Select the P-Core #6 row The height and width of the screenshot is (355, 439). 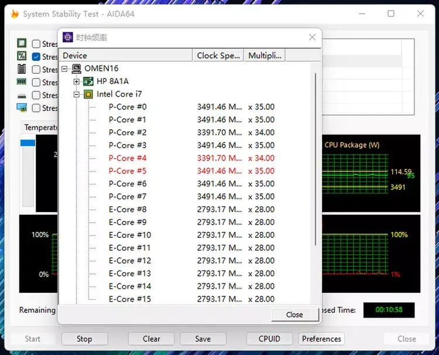192,184
